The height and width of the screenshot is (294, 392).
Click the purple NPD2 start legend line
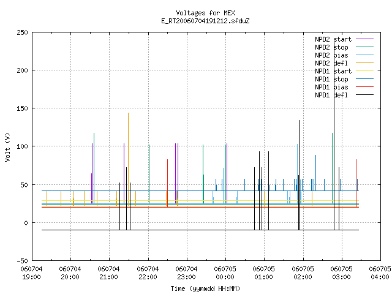click(365, 39)
